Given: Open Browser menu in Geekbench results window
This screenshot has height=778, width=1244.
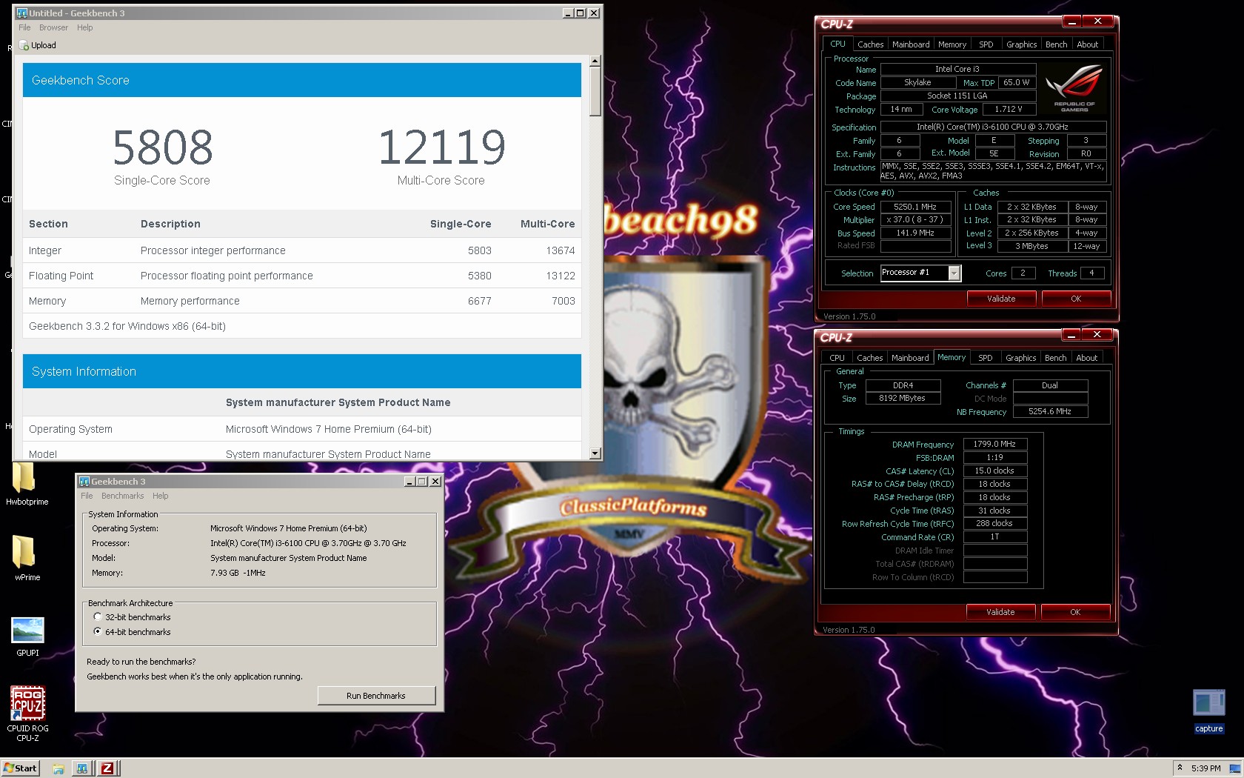Looking at the screenshot, I should 53,27.
